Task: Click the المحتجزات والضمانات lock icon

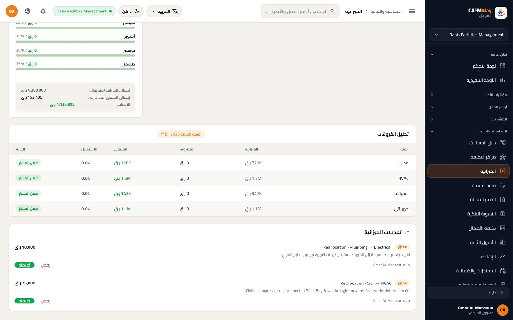Action: point(502,271)
